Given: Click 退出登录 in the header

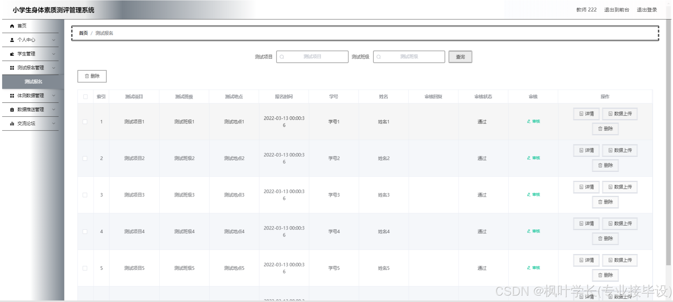Looking at the screenshot, I should coord(647,10).
